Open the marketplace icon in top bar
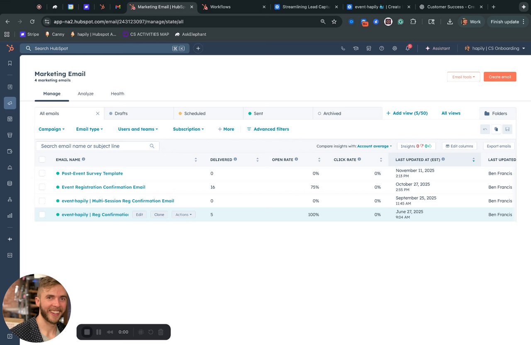This screenshot has width=531, height=345. point(368,49)
